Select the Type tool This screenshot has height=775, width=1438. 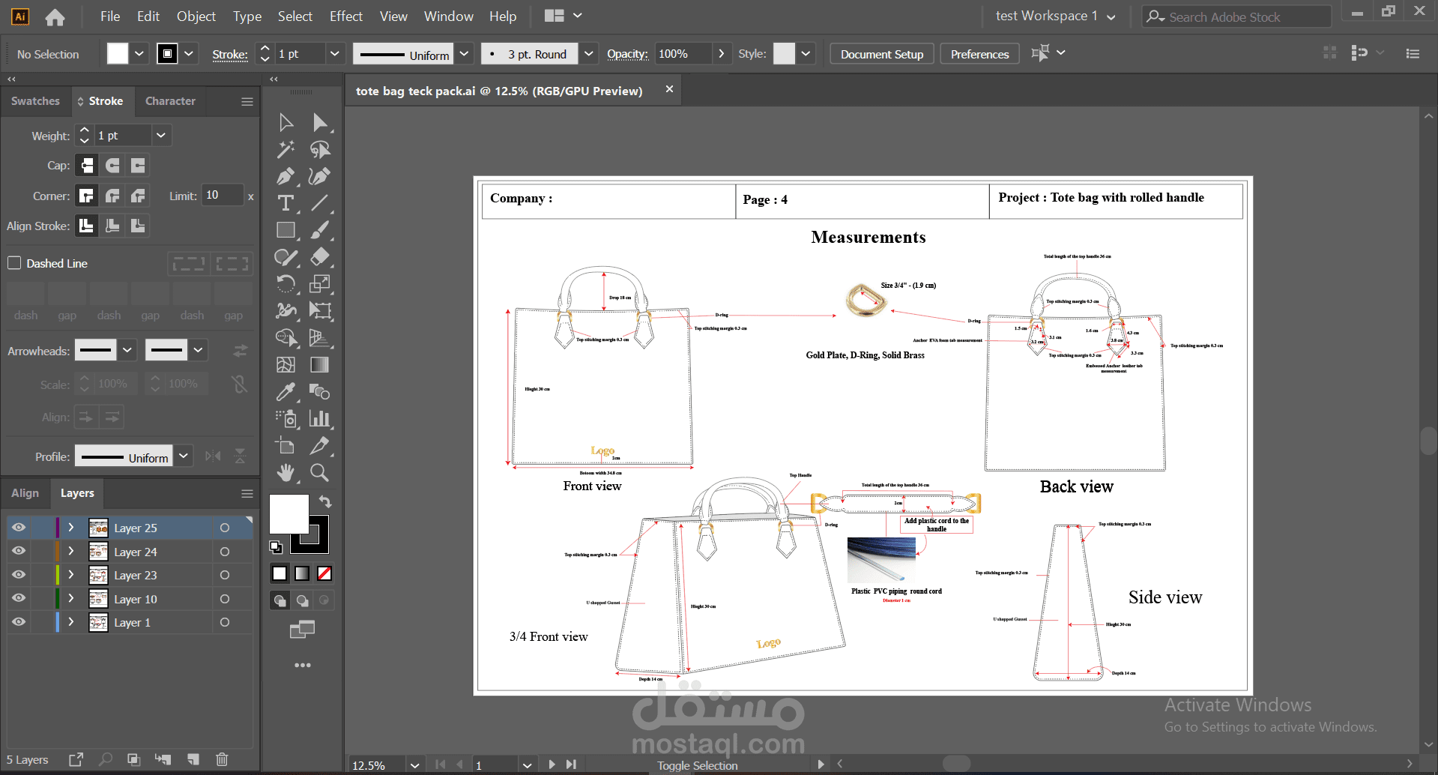coord(286,203)
